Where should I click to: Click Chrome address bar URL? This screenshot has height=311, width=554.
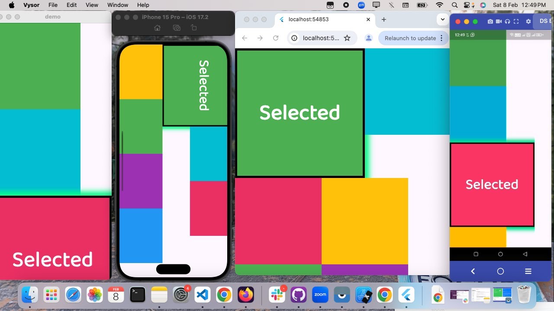click(x=321, y=38)
